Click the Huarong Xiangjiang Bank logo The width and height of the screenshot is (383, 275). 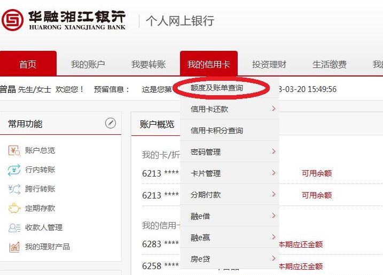(x=63, y=20)
